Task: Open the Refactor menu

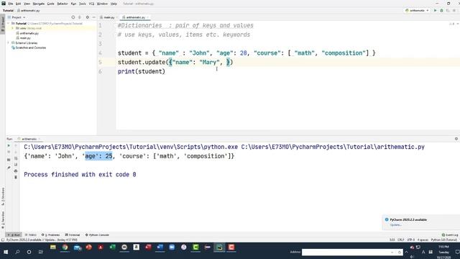Action: tap(63, 4)
